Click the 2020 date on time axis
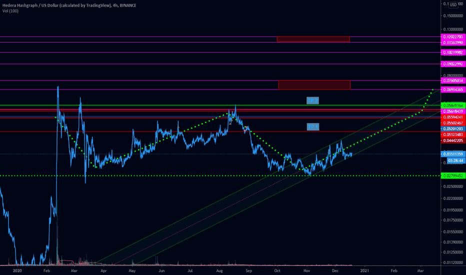Image resolution: width=466 pixels, height=275 pixels. tap(17, 270)
